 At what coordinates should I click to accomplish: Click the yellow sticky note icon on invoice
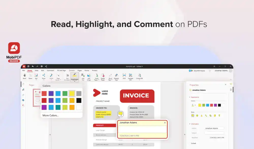tap(121, 114)
